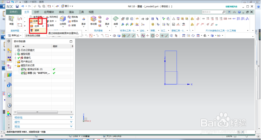Toggle snap to arc center point
The height and width of the screenshot is (140, 261).
click(153, 35)
